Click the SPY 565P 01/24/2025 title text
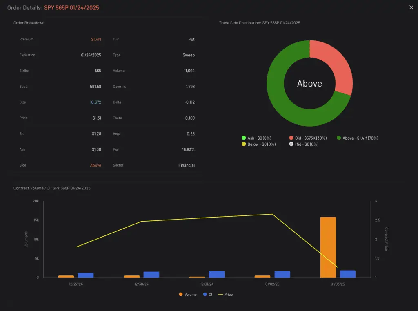Viewport: 418px width, 311px height. [71, 8]
